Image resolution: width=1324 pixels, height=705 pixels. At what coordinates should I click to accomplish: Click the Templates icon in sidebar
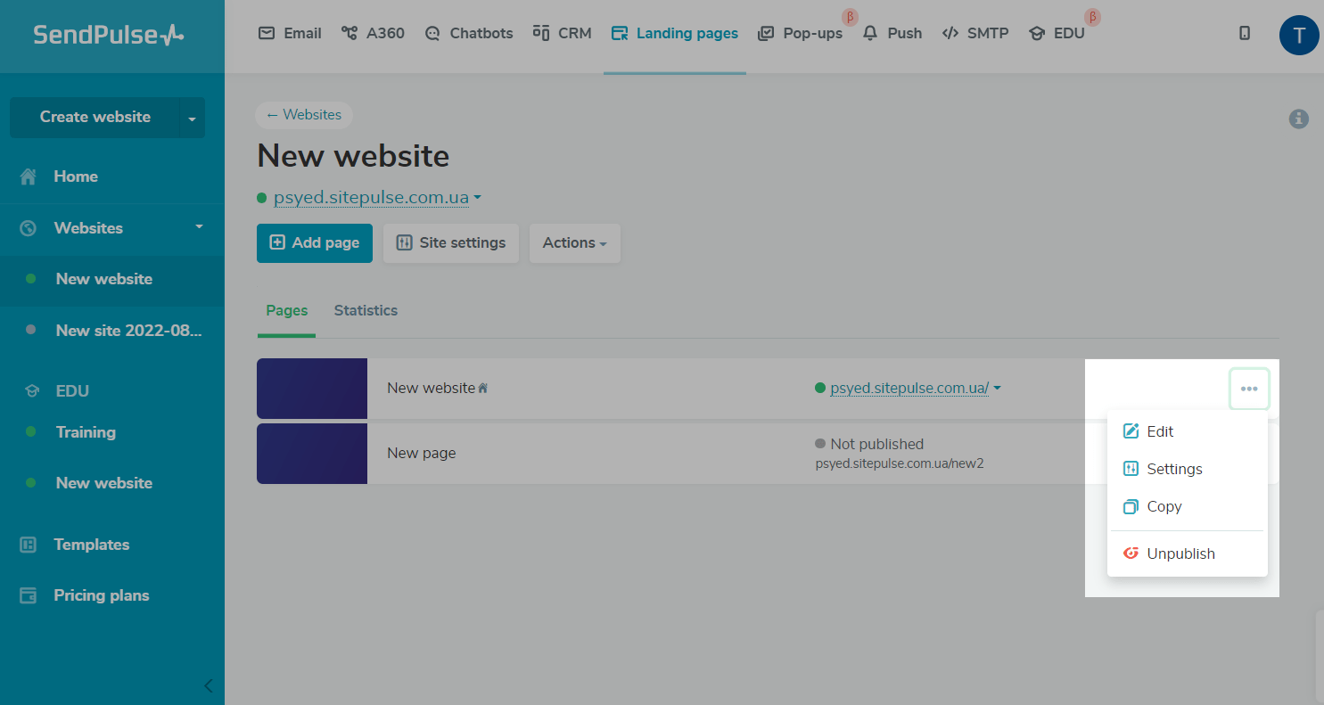(x=29, y=545)
